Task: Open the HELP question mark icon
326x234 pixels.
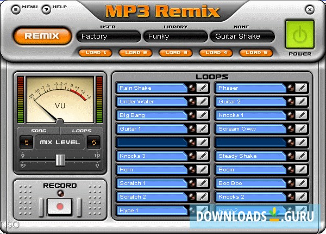Action: pos(46,10)
